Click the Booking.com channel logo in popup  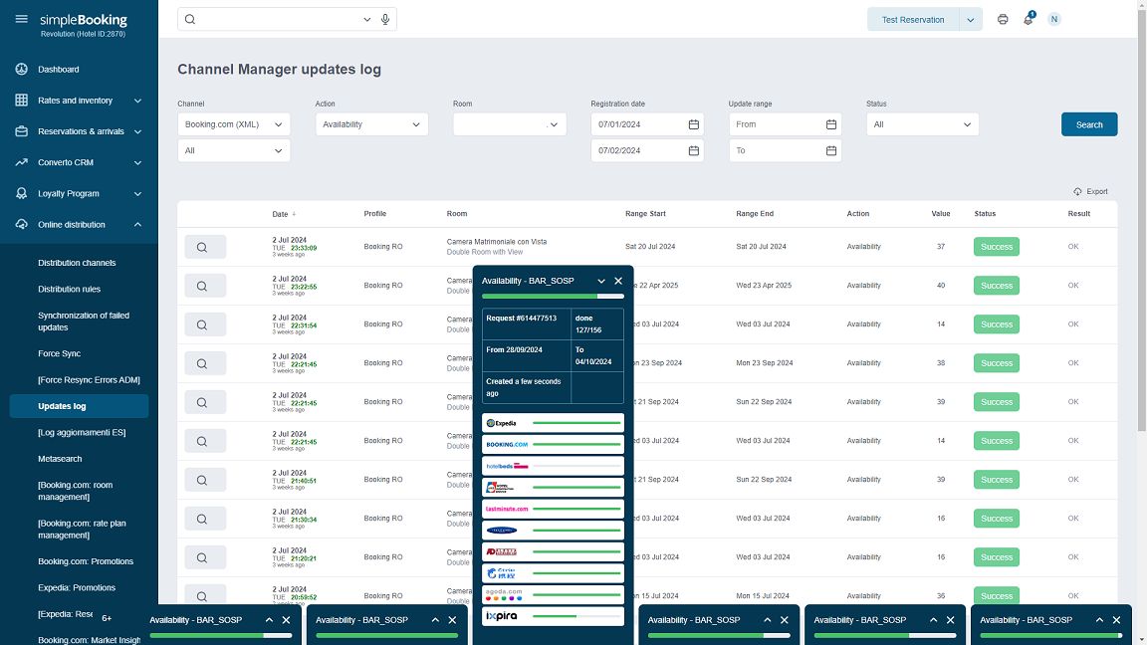click(506, 445)
